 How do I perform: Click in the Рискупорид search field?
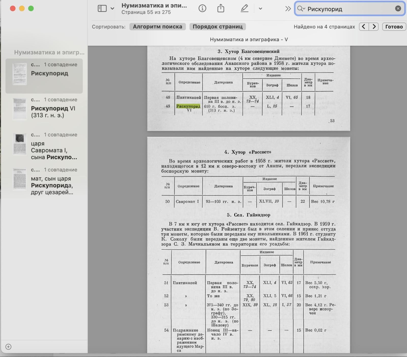coord(348,9)
